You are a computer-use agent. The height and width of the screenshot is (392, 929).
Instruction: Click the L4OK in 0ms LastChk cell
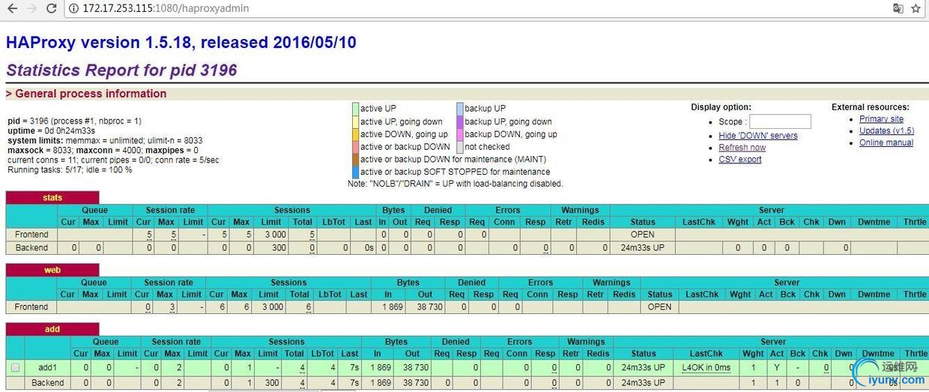(x=706, y=368)
